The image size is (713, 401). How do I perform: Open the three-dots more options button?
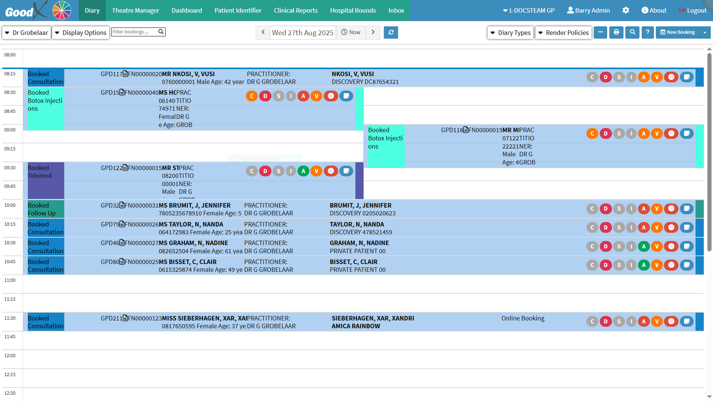coord(600,32)
